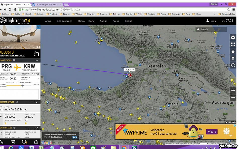
Task: Open the Social menu item
Action: point(103,21)
